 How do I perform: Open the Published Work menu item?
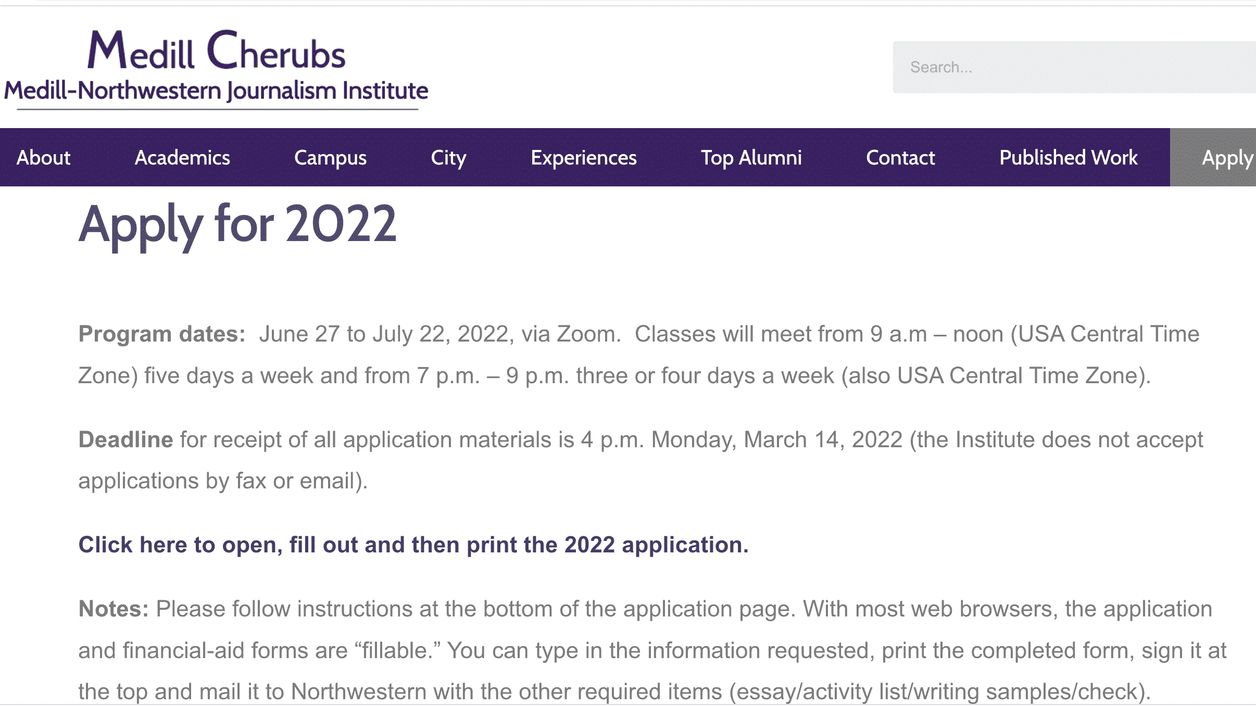click(1069, 157)
